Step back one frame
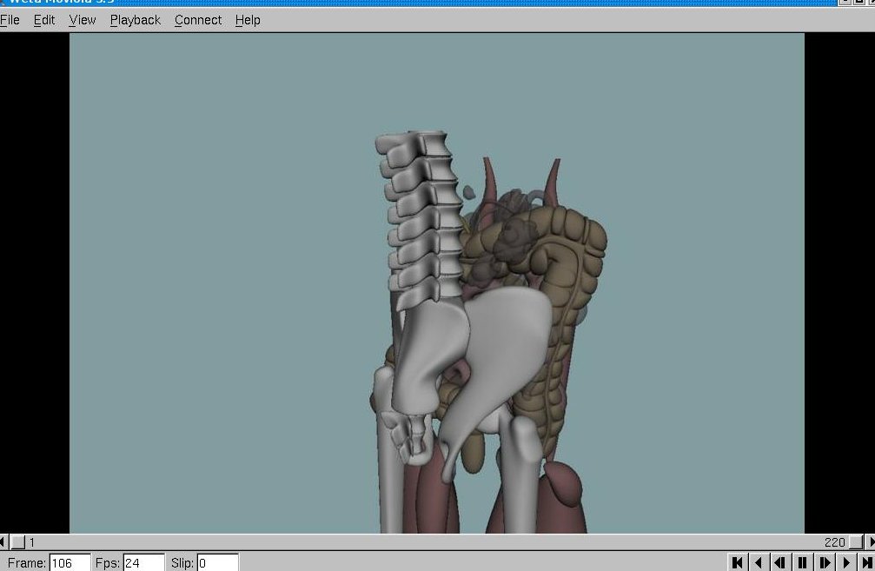This screenshot has height=571, width=875. 780,562
